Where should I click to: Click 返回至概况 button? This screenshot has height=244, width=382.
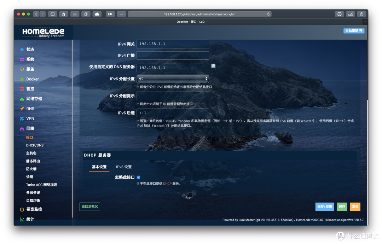click(x=89, y=207)
